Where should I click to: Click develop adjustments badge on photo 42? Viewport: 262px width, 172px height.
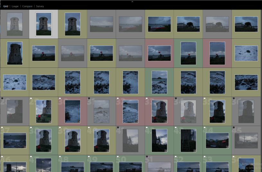[x=166, y=150]
